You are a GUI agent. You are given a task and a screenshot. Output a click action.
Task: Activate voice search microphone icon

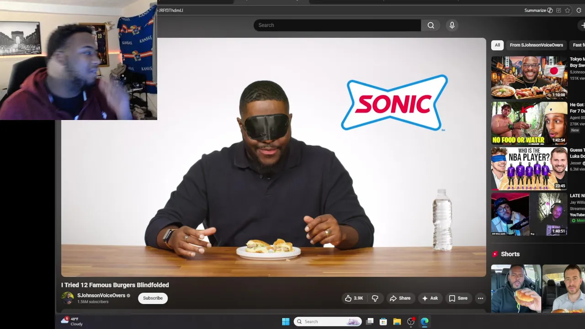coord(452,25)
